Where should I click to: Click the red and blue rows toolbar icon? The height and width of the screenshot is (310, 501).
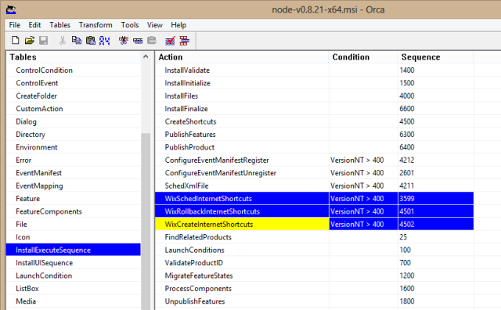tap(185, 41)
